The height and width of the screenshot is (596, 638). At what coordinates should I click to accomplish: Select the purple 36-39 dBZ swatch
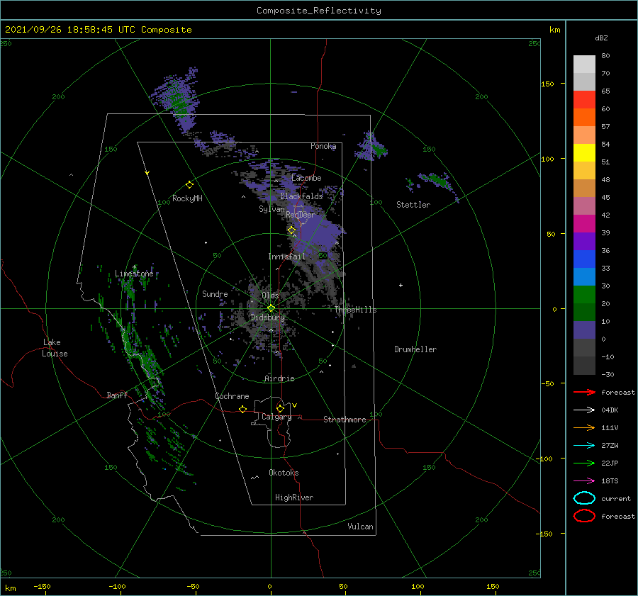584,241
